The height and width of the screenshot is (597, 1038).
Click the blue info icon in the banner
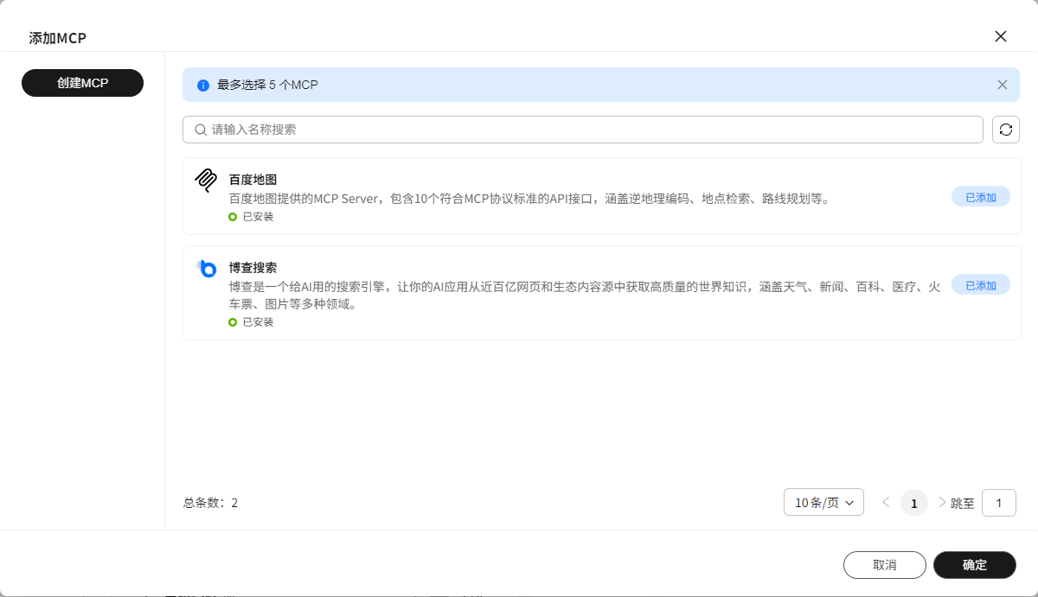pos(203,86)
